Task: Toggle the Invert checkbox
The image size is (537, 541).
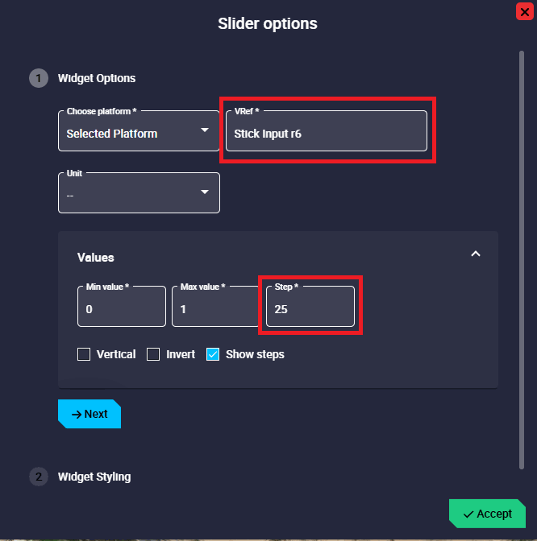Action: 153,354
